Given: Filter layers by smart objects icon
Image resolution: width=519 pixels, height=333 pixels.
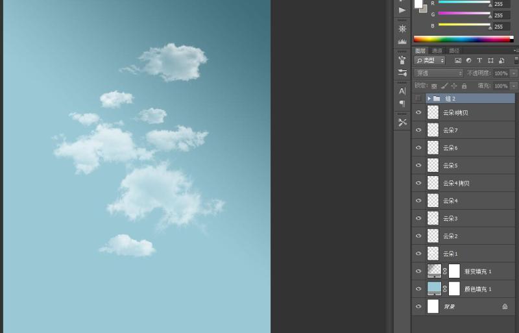Looking at the screenshot, I should coord(501,60).
